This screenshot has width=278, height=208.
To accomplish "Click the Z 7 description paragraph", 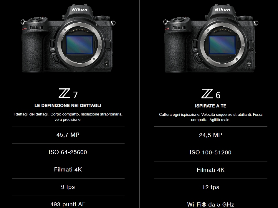I will (x=68, y=117).
